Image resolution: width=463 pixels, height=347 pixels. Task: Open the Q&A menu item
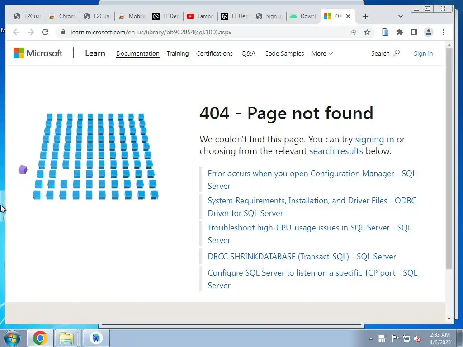(x=248, y=53)
